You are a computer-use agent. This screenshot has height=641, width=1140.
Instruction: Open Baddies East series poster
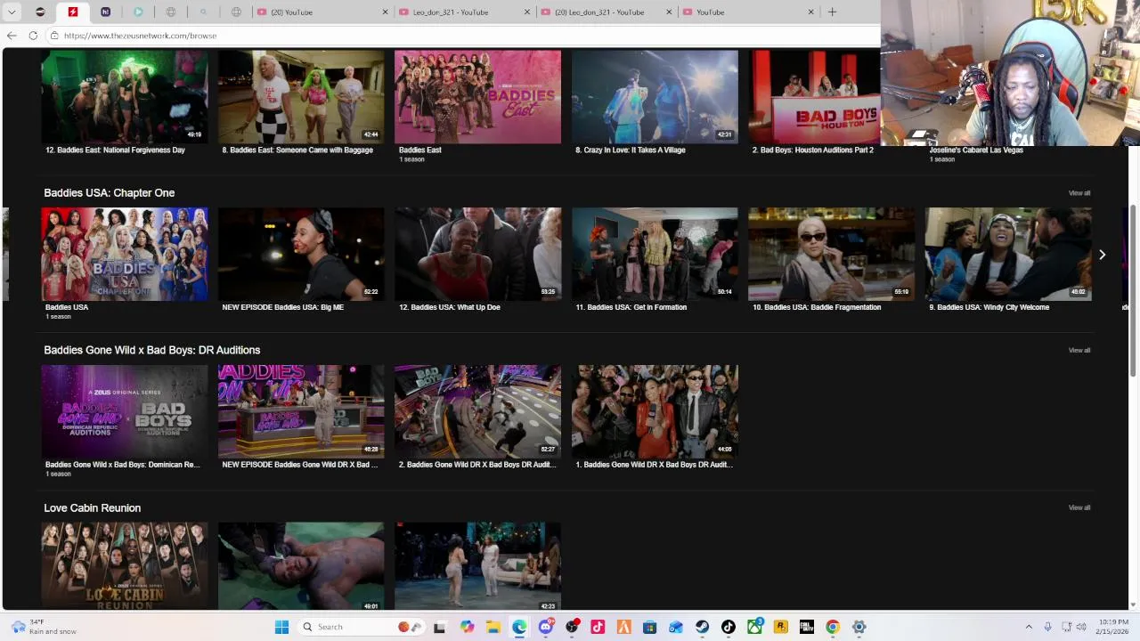[x=478, y=96]
